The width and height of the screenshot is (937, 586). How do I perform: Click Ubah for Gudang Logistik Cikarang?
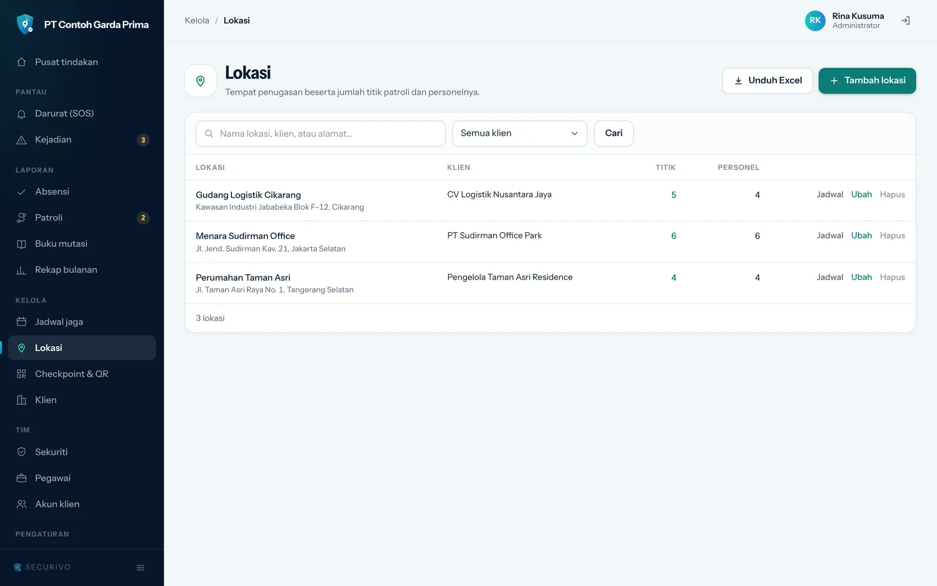tap(861, 195)
